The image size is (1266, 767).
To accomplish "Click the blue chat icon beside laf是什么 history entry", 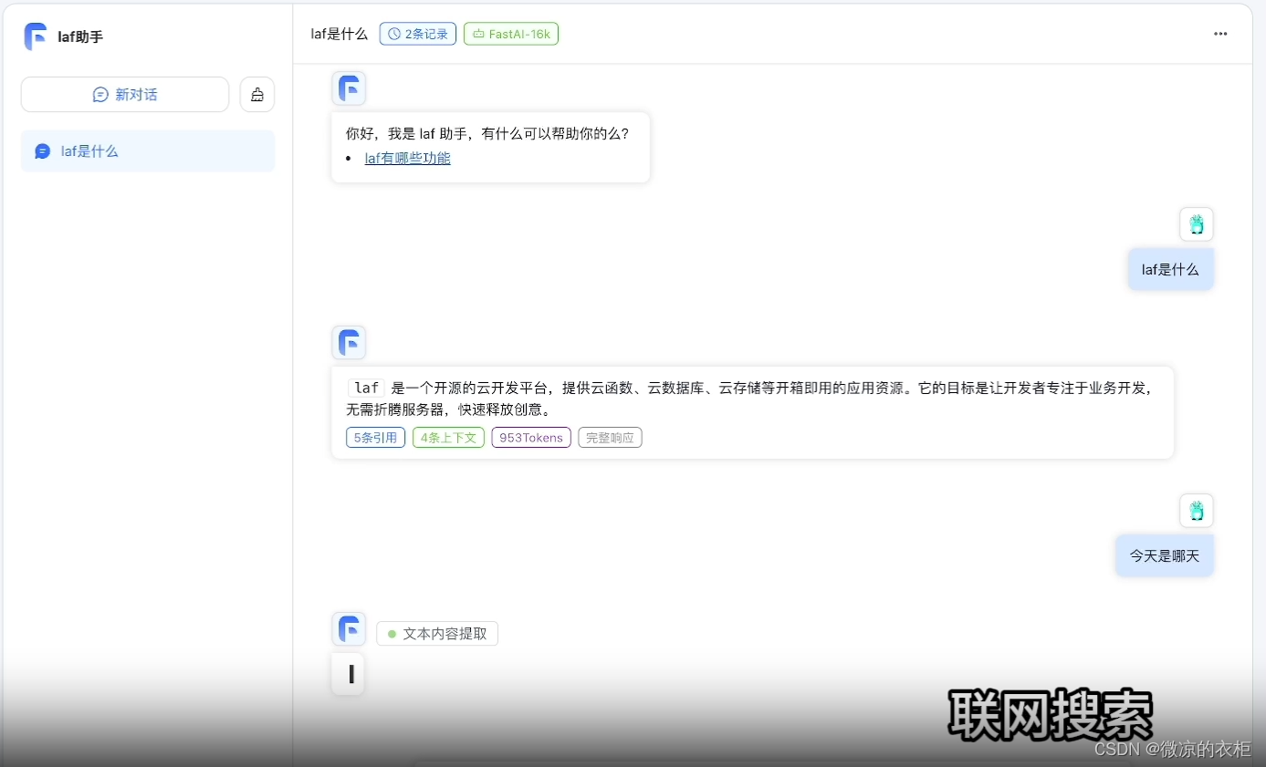I will point(42,150).
